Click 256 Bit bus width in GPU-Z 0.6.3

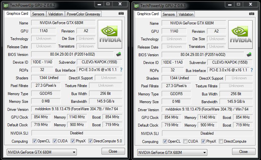pyautogui.click(x=236, y=94)
